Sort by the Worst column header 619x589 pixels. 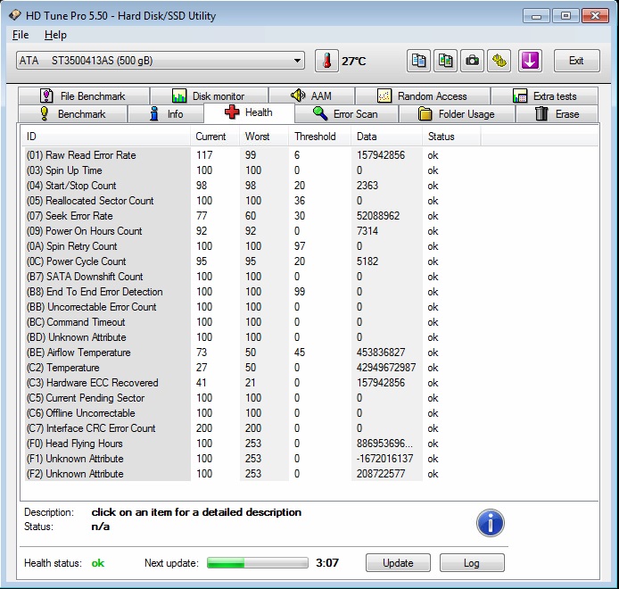coord(264,137)
